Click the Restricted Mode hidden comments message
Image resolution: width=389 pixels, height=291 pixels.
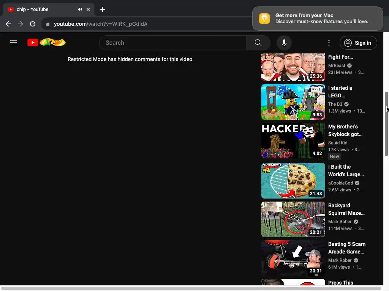pyautogui.click(x=131, y=59)
